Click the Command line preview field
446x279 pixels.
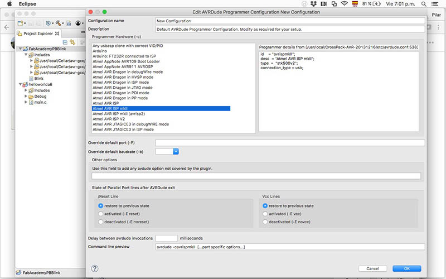pyautogui.click(x=290, y=247)
